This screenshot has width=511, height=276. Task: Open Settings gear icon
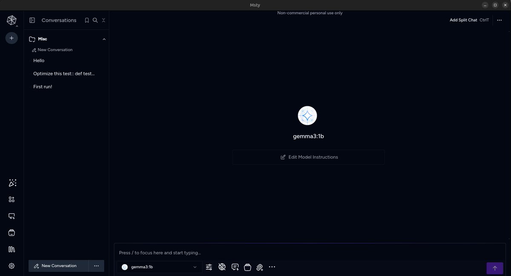click(x=11, y=266)
